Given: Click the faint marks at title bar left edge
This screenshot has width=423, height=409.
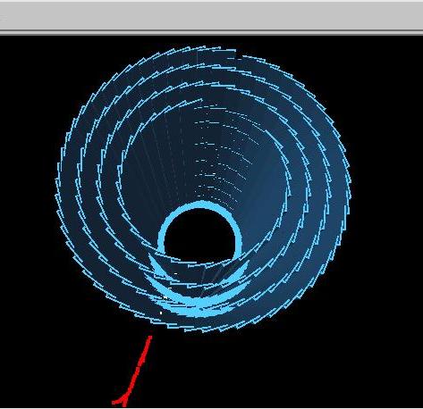Looking at the screenshot, I should point(4,19).
